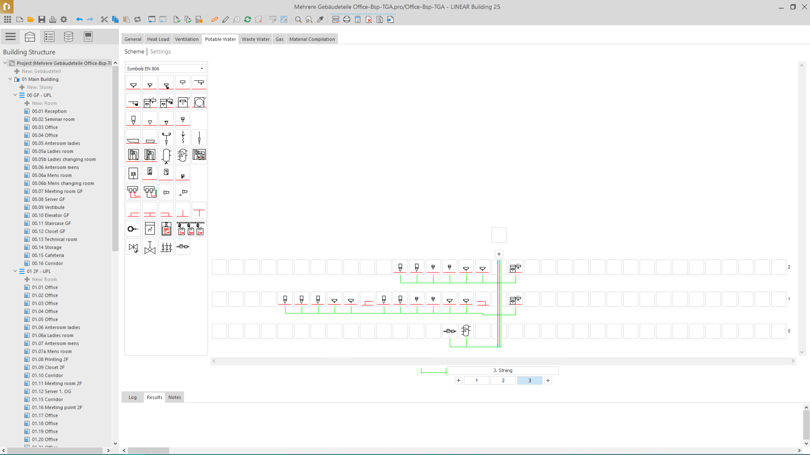Viewport: 810px width, 455px height.
Task: Click the green refresh arrows icon
Action: click(247, 20)
